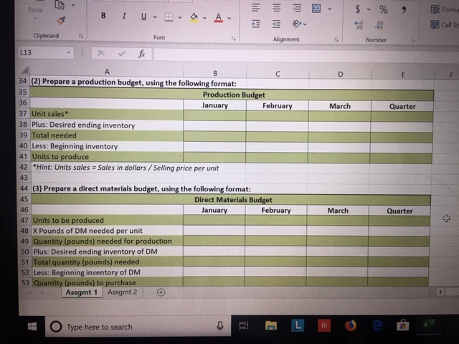
Task: Open accounting format dropdown arrow
Action: [369, 9]
